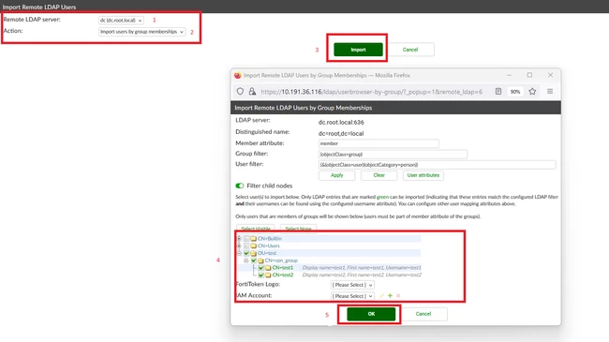
Task: Click the User attributes button
Action: 423,175
